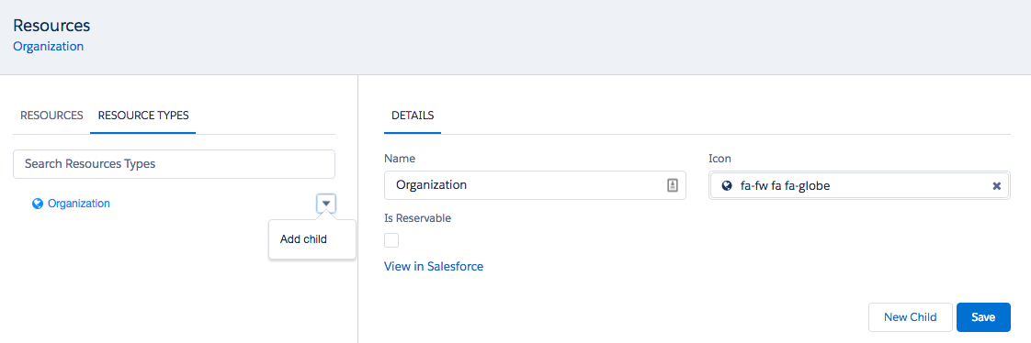The height and width of the screenshot is (343, 1031).
Task: Clear the Icon field with the x icon
Action: coord(996,186)
